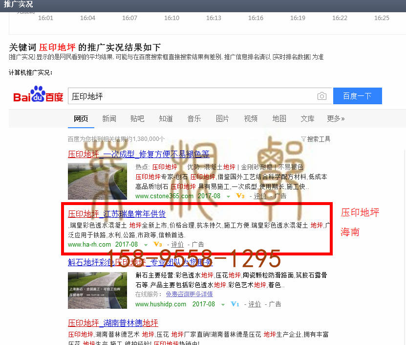
Task: Click 评价 link in cstone365 result
Action: tap(260, 196)
